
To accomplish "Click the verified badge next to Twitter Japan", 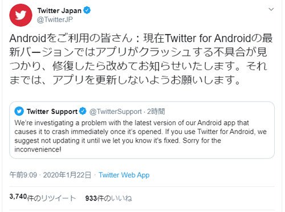I will (x=87, y=10).
